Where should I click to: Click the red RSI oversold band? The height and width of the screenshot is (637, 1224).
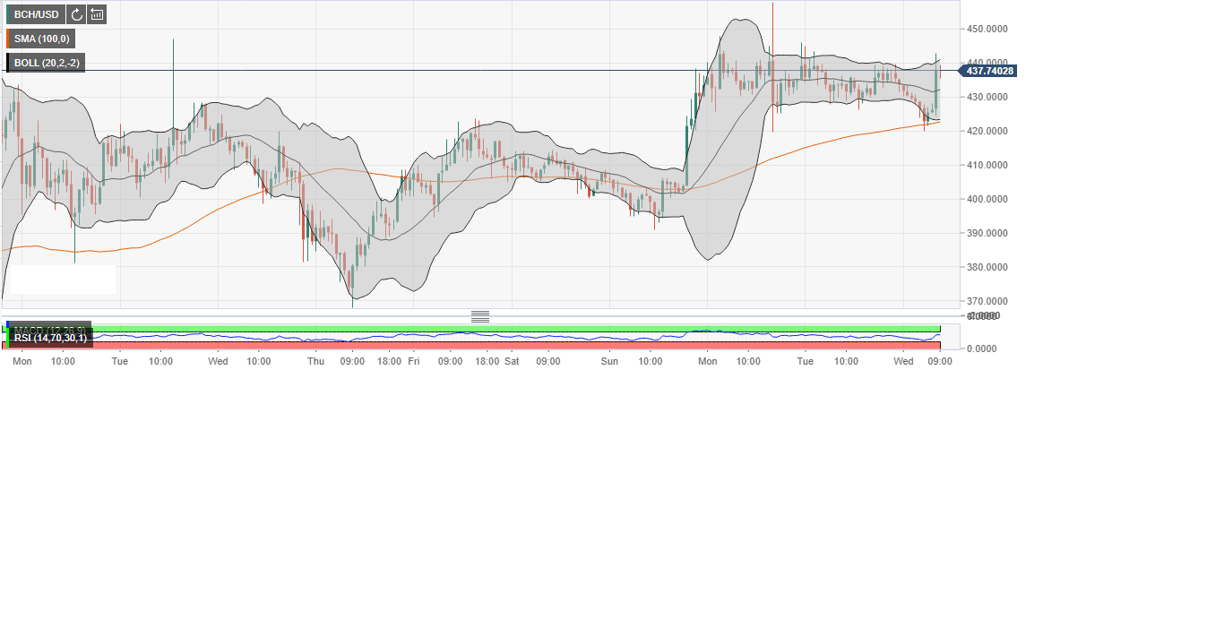pyautogui.click(x=473, y=345)
